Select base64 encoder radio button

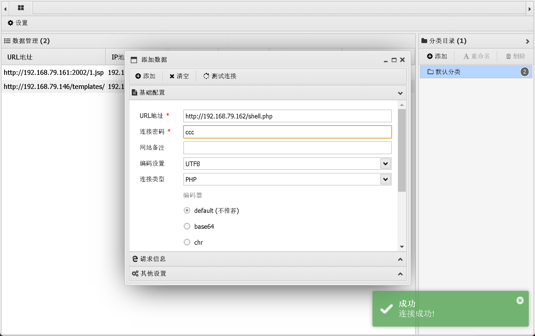(x=187, y=226)
